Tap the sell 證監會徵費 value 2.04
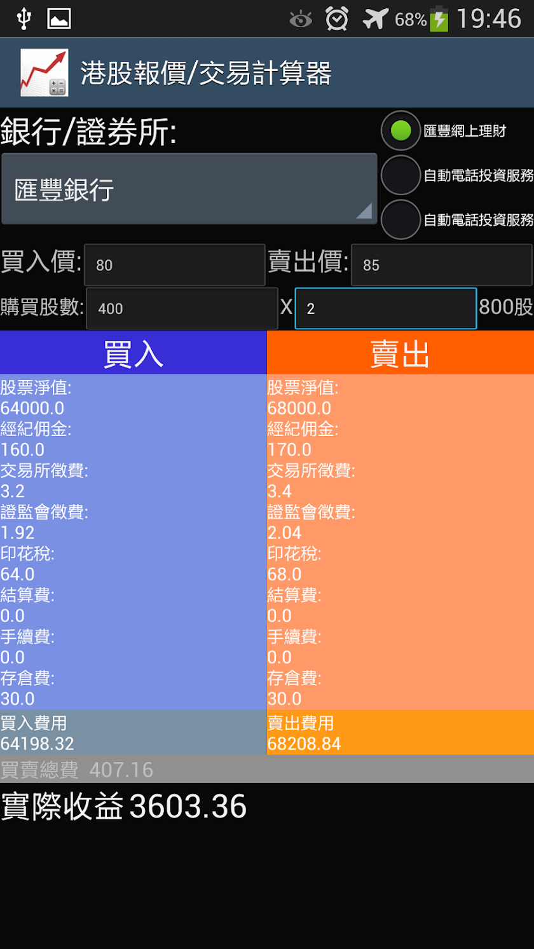The width and height of the screenshot is (534, 949). point(284,533)
